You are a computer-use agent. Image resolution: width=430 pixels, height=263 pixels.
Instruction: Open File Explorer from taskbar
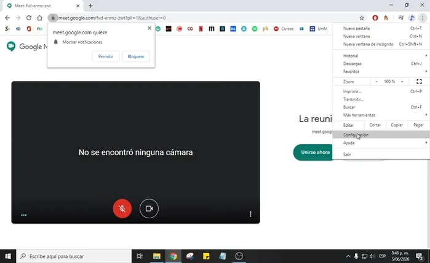pos(157,256)
